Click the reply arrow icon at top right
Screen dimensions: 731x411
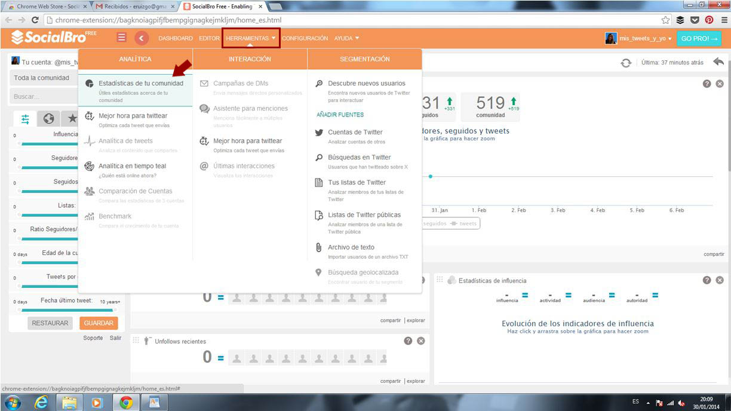(718, 62)
